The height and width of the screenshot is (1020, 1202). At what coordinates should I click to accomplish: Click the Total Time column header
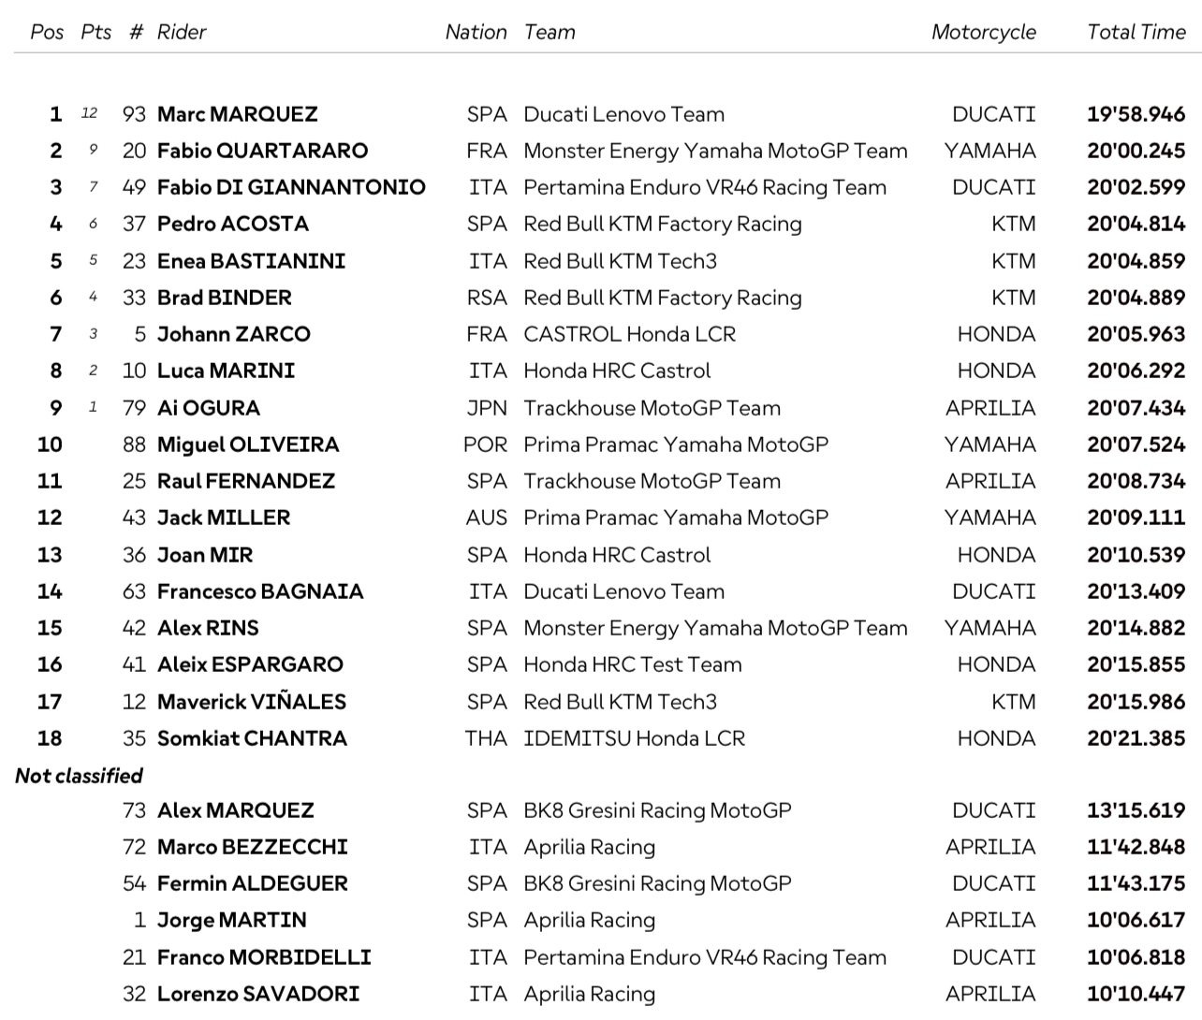coord(1136,32)
